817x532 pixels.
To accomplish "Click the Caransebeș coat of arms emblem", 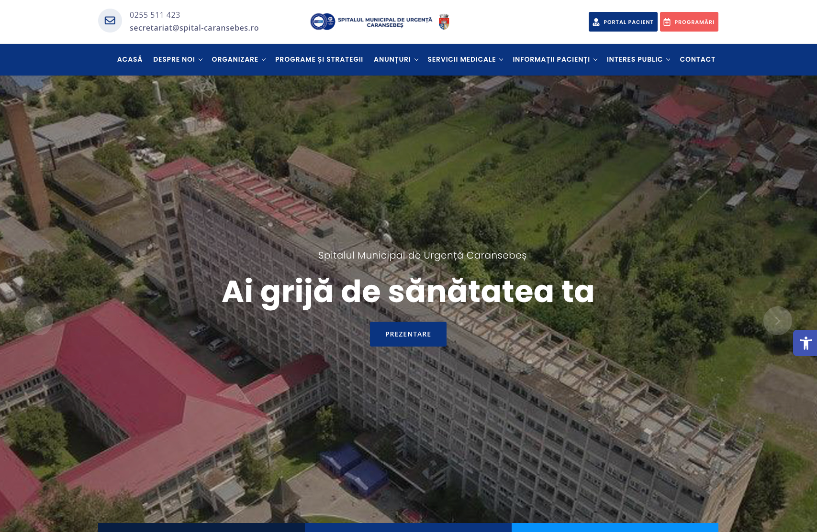I will [444, 22].
